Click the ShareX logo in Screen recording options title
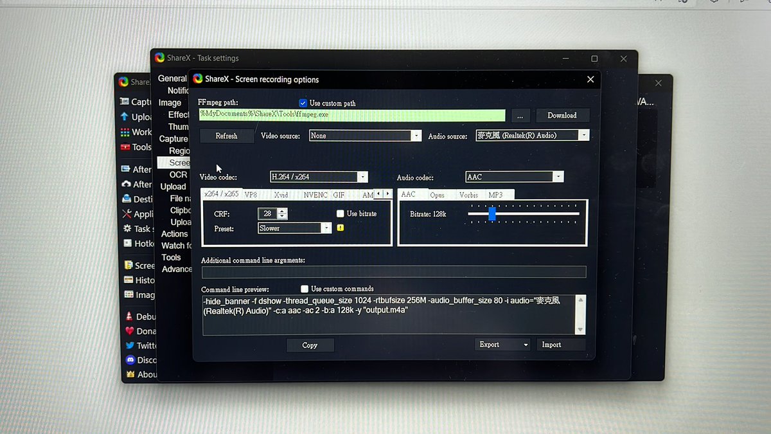The width and height of the screenshot is (771, 434). pos(198,79)
